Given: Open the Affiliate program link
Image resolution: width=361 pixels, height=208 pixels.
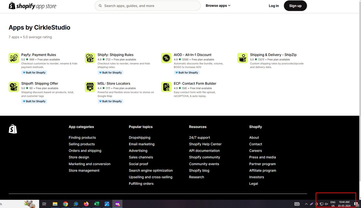Looking at the screenshot, I should (263, 171).
